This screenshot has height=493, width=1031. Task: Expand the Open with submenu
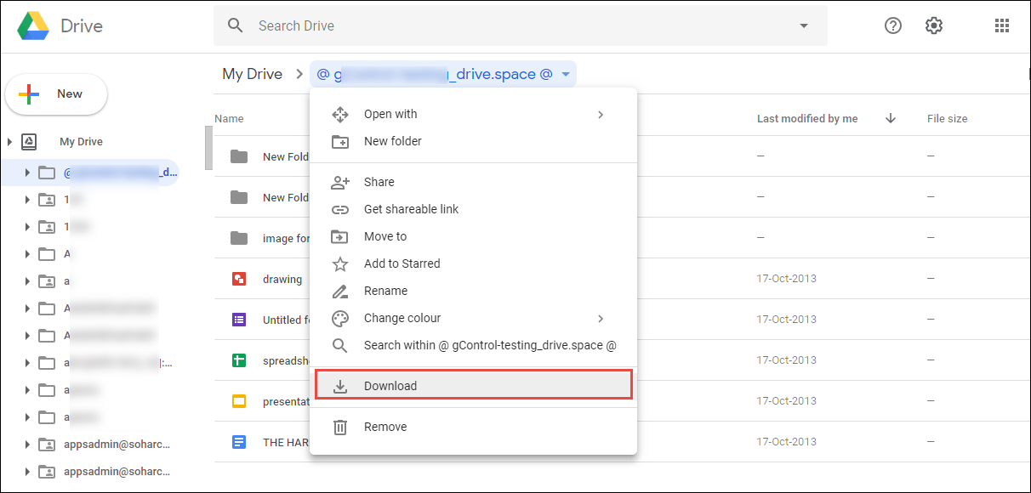coord(600,114)
